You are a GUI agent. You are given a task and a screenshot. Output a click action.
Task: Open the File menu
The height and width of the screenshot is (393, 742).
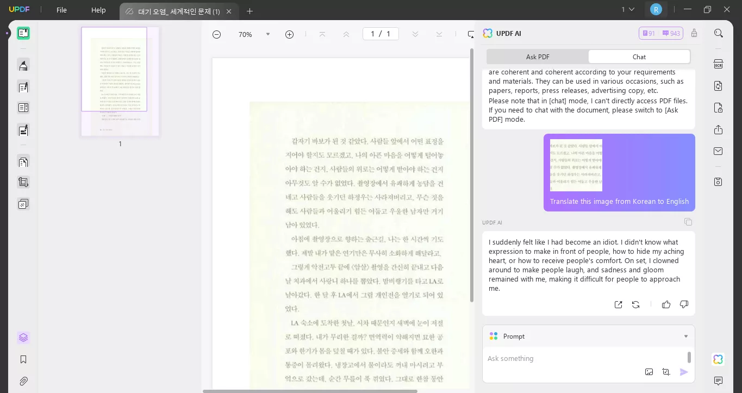tap(61, 9)
